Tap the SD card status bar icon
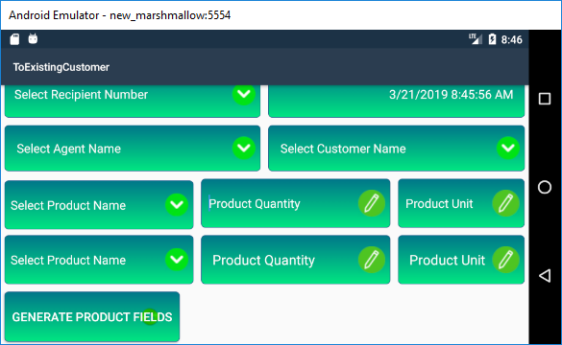The width and height of the screenshot is (562, 345). tap(14, 39)
